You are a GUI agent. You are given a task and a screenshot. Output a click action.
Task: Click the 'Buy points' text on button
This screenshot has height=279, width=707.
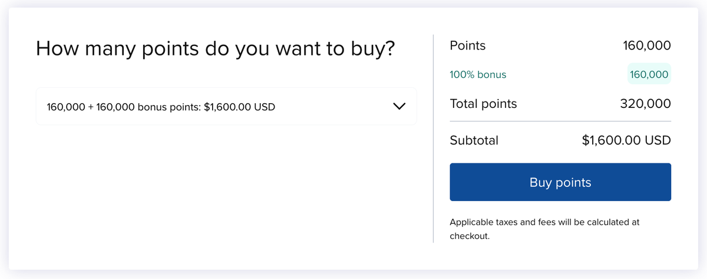point(560,182)
